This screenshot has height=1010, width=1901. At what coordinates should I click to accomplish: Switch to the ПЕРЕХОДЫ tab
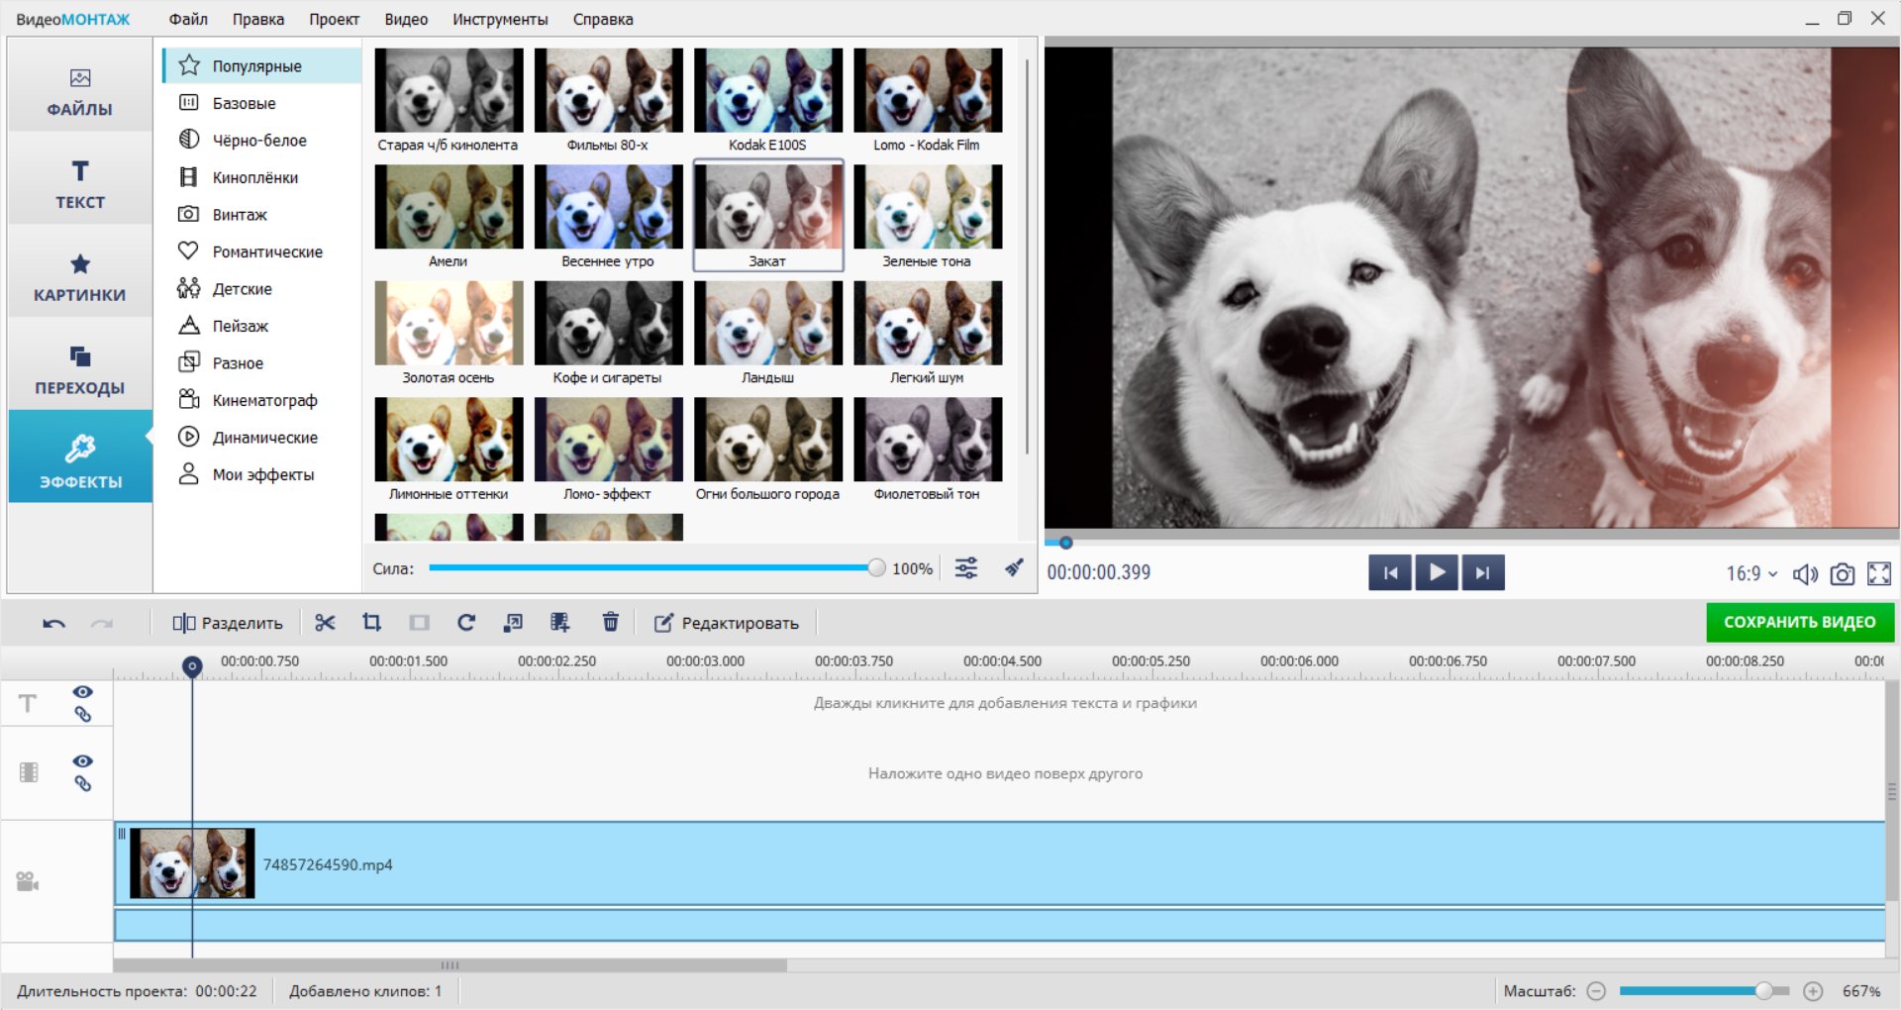tap(80, 369)
